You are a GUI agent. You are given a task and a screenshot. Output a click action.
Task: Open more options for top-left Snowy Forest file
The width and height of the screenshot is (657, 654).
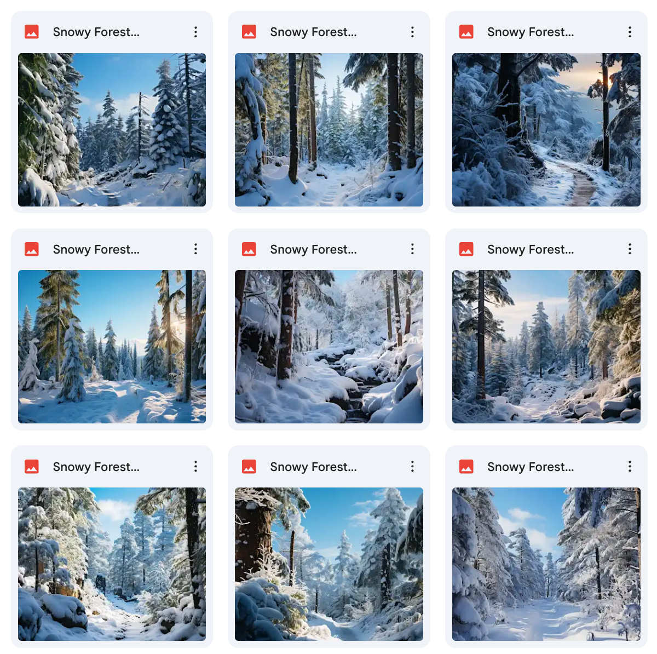click(195, 32)
